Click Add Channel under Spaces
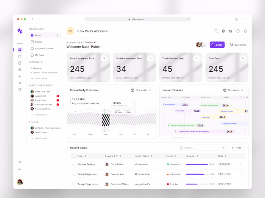This screenshot has height=198, width=265. pyautogui.click(x=39, y=138)
